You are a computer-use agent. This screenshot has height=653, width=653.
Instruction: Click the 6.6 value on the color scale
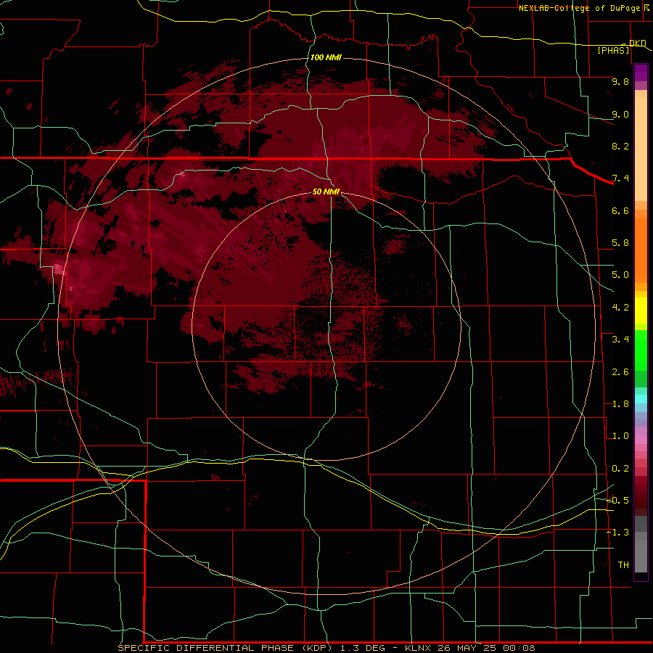pyautogui.click(x=620, y=210)
